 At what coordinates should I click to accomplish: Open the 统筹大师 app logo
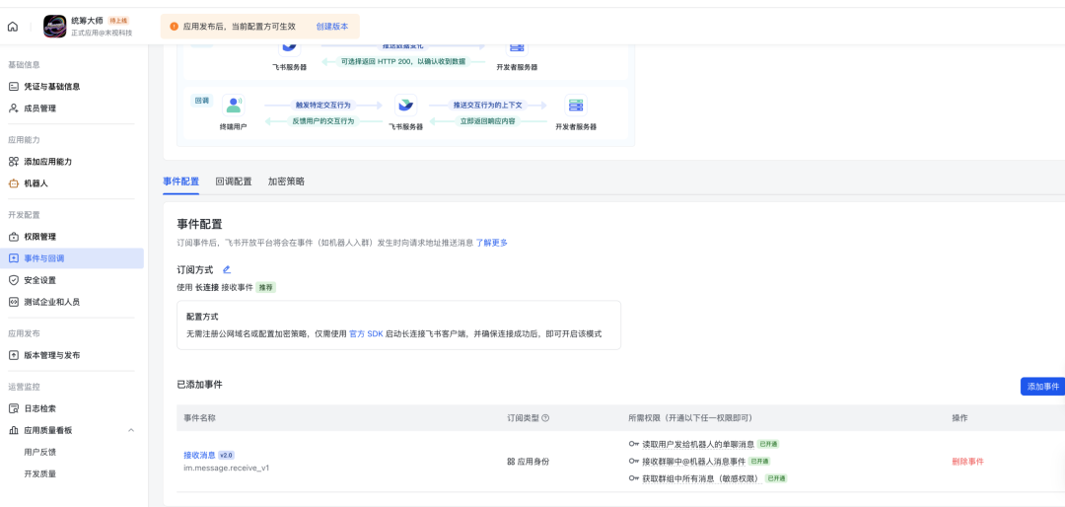coord(55,27)
